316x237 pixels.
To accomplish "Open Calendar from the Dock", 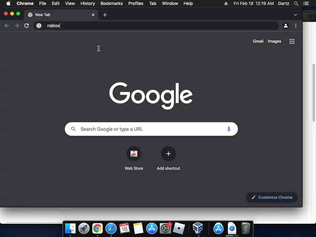I will 124,228.
